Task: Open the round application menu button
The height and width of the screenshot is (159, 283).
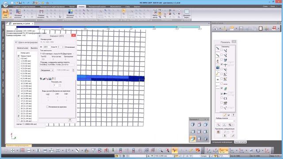Action: pyautogui.click(x=5, y=4)
